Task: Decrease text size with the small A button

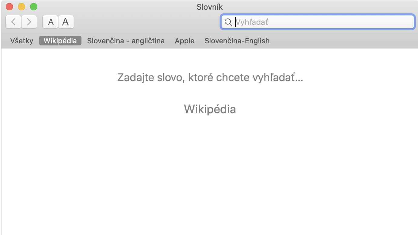Action: [51, 22]
